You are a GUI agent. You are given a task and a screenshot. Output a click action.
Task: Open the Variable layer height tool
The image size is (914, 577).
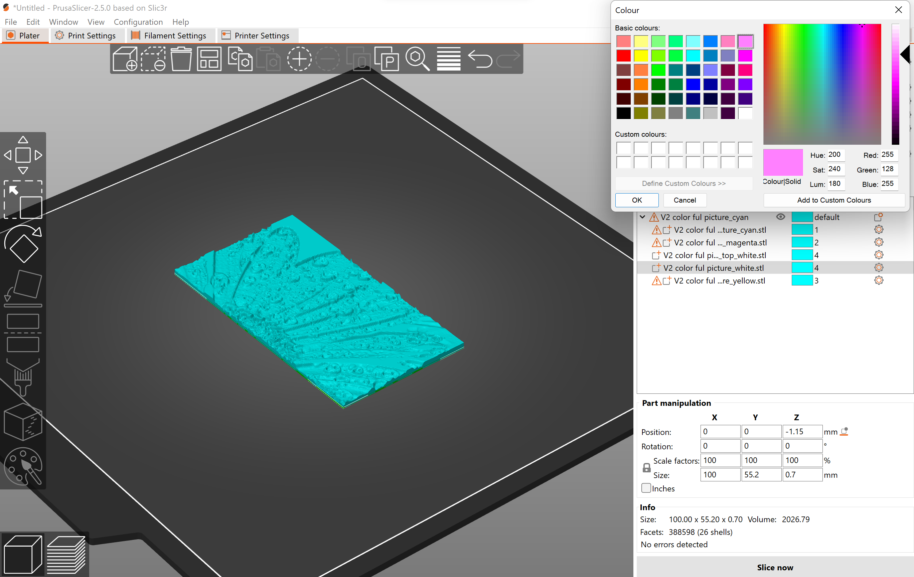[448, 59]
